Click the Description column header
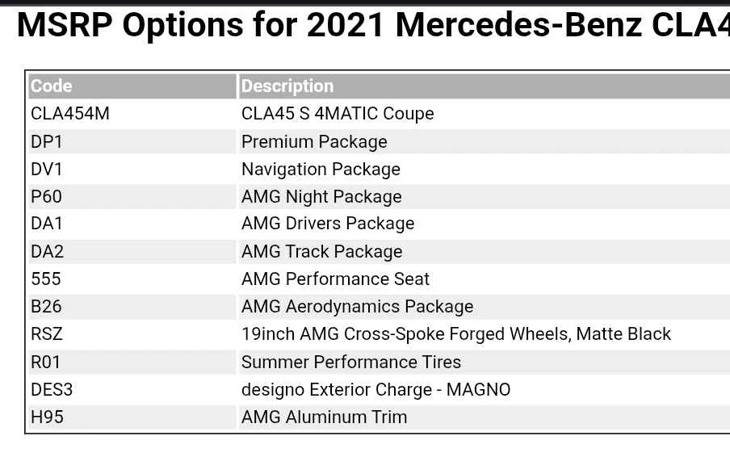Viewport: 730px width, 457px height. coord(287,86)
